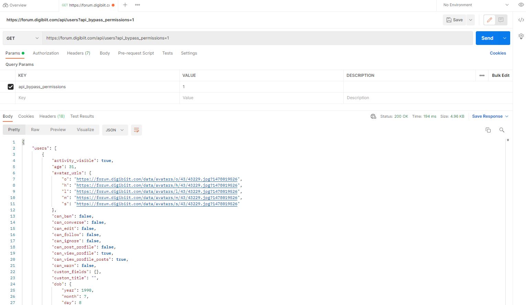Open the "m" avatar URL link
Viewport: 526px width, 305px height.
pos(157,198)
